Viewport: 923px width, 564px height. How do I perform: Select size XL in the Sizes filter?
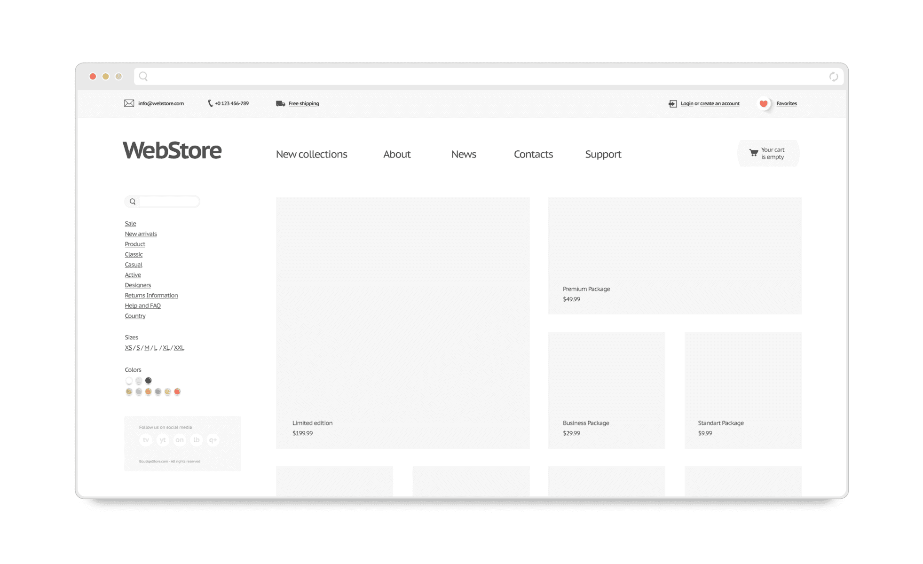[166, 348]
